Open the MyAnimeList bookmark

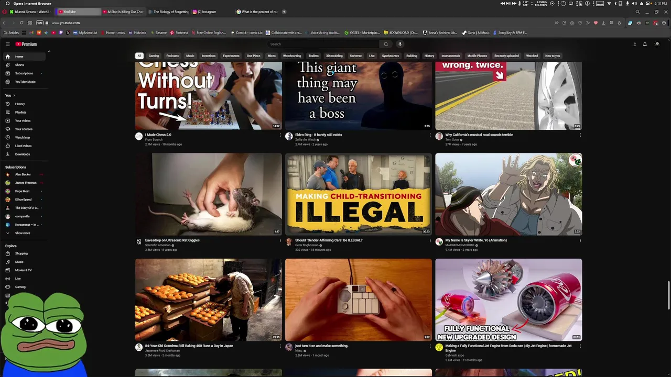(x=85, y=32)
